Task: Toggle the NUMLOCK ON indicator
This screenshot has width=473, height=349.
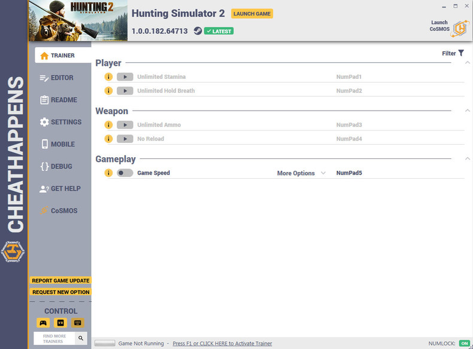Action: pyautogui.click(x=465, y=343)
